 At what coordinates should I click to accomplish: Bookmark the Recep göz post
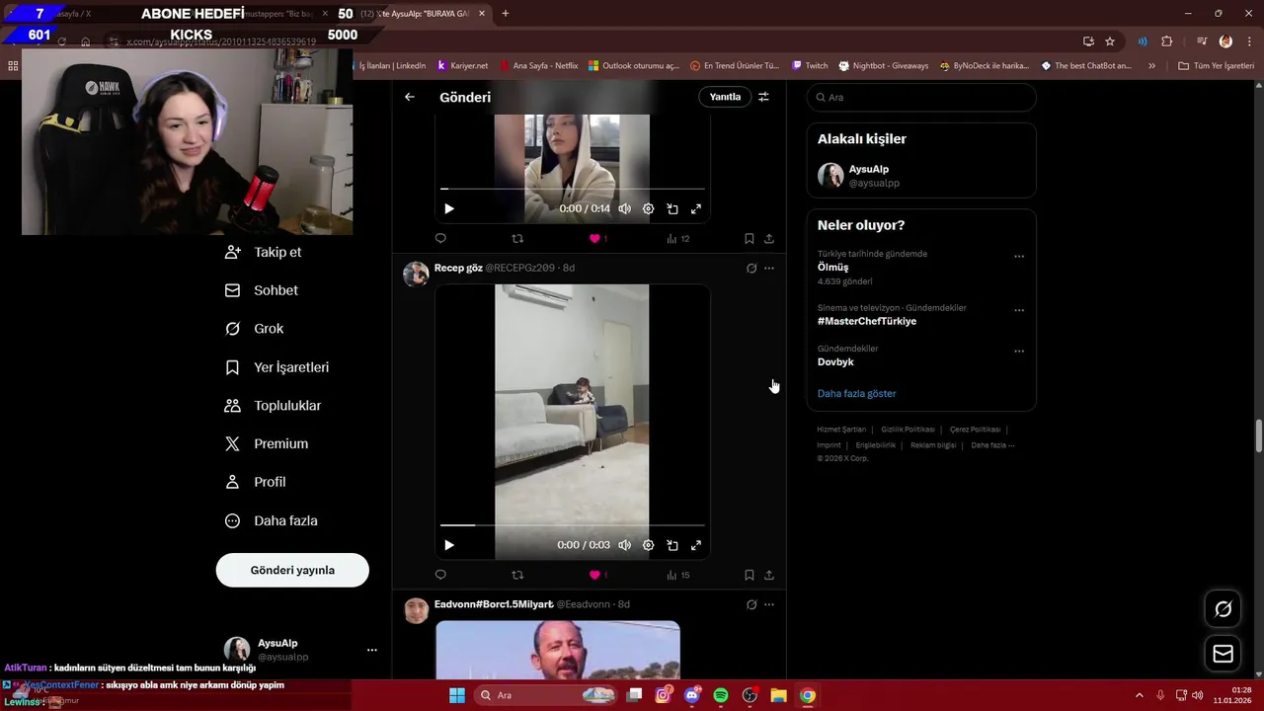coord(749,575)
